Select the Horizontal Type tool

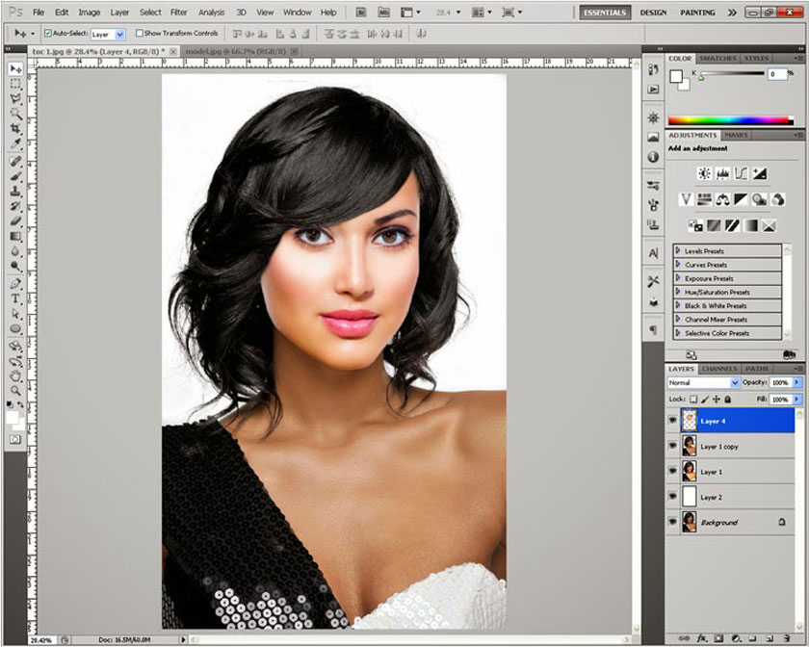pyautogui.click(x=15, y=298)
